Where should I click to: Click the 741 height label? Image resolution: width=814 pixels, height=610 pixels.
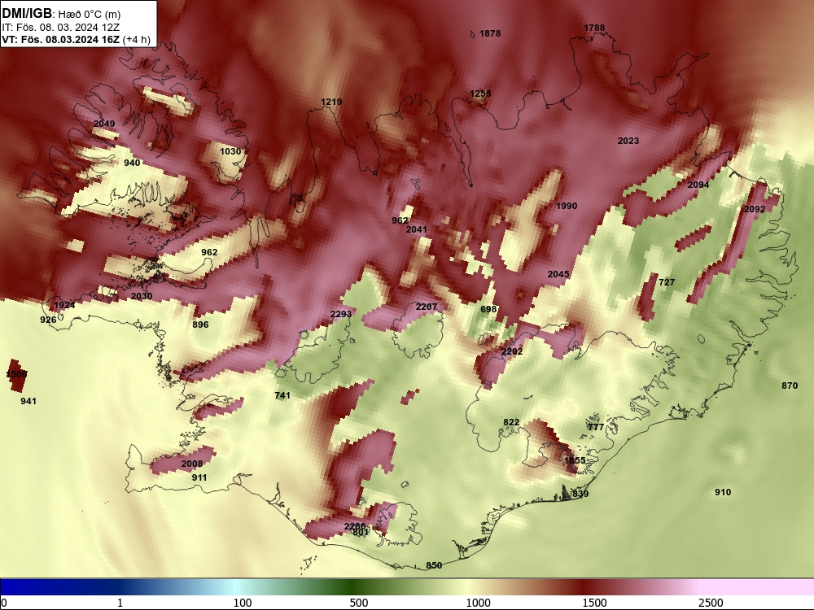click(x=282, y=395)
